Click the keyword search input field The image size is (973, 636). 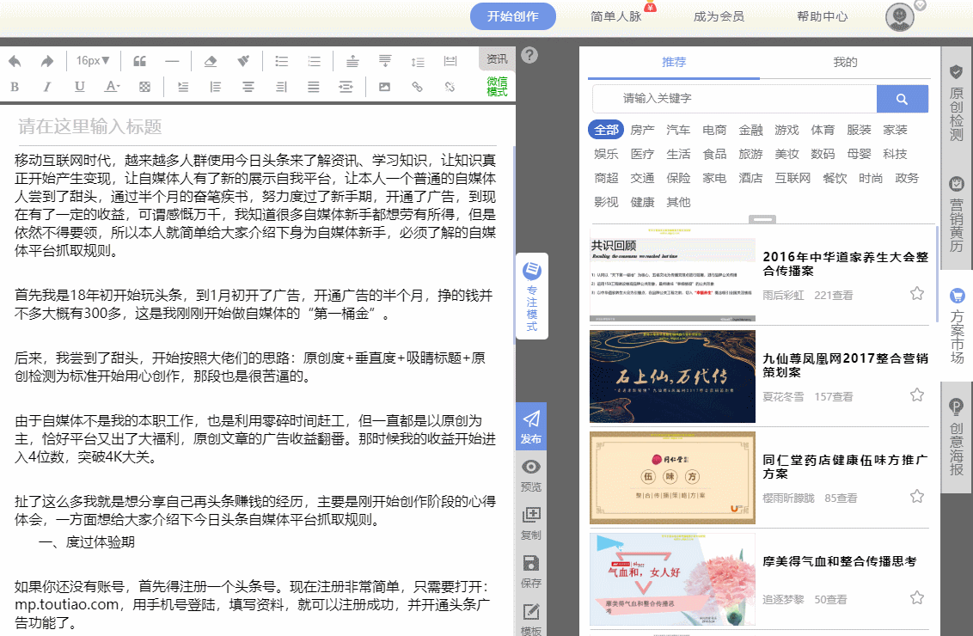pyautogui.click(x=735, y=99)
